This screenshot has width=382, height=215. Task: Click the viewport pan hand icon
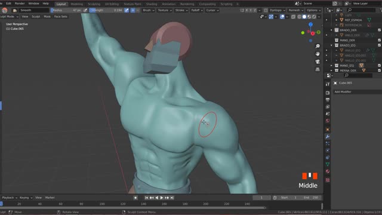point(318,54)
